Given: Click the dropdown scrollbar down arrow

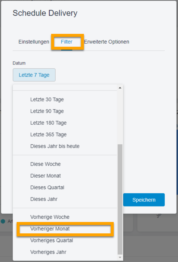Looking at the screenshot, I should [120, 258].
